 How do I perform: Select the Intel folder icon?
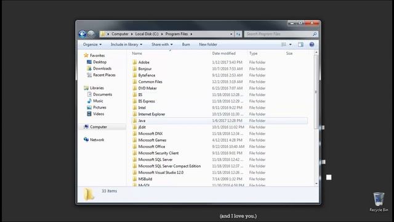pyautogui.click(x=135, y=107)
